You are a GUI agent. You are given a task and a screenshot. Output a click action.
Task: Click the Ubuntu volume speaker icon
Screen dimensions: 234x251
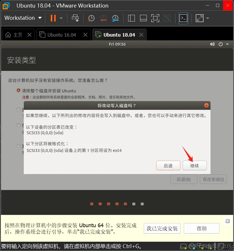212,44
